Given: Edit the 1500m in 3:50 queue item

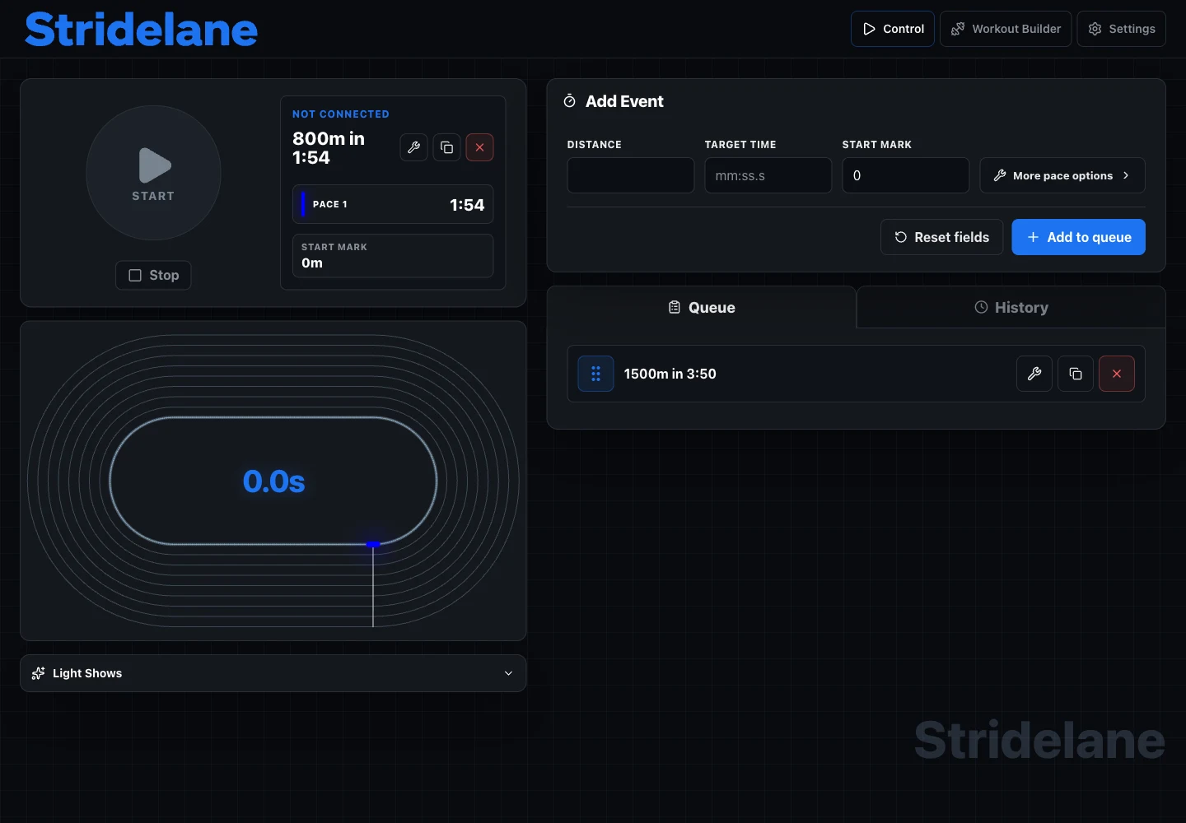Looking at the screenshot, I should (x=1034, y=374).
